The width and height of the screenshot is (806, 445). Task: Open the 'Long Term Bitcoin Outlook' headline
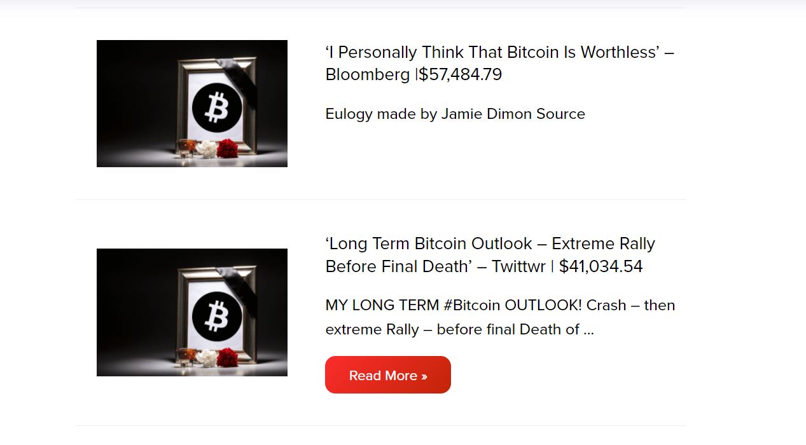[490, 244]
